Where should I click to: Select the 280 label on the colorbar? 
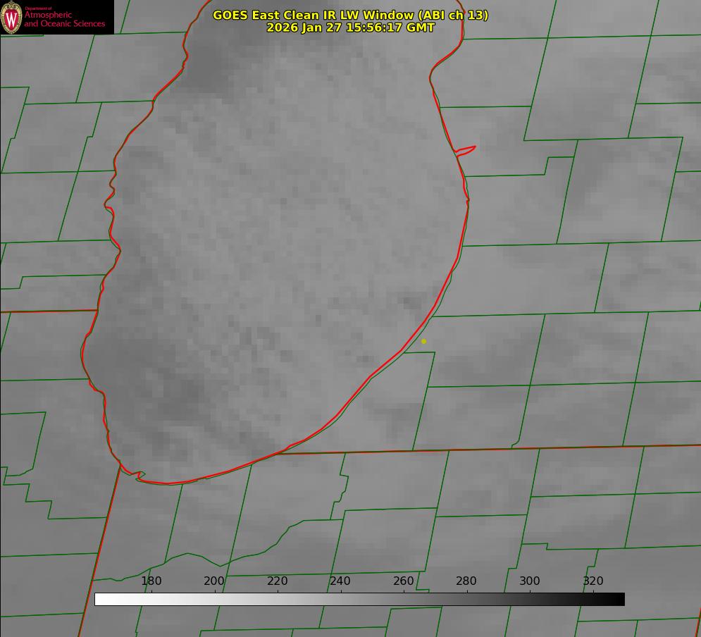coord(466,581)
